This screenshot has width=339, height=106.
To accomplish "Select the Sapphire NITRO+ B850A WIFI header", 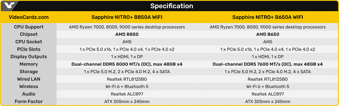I will tap(127, 17).
